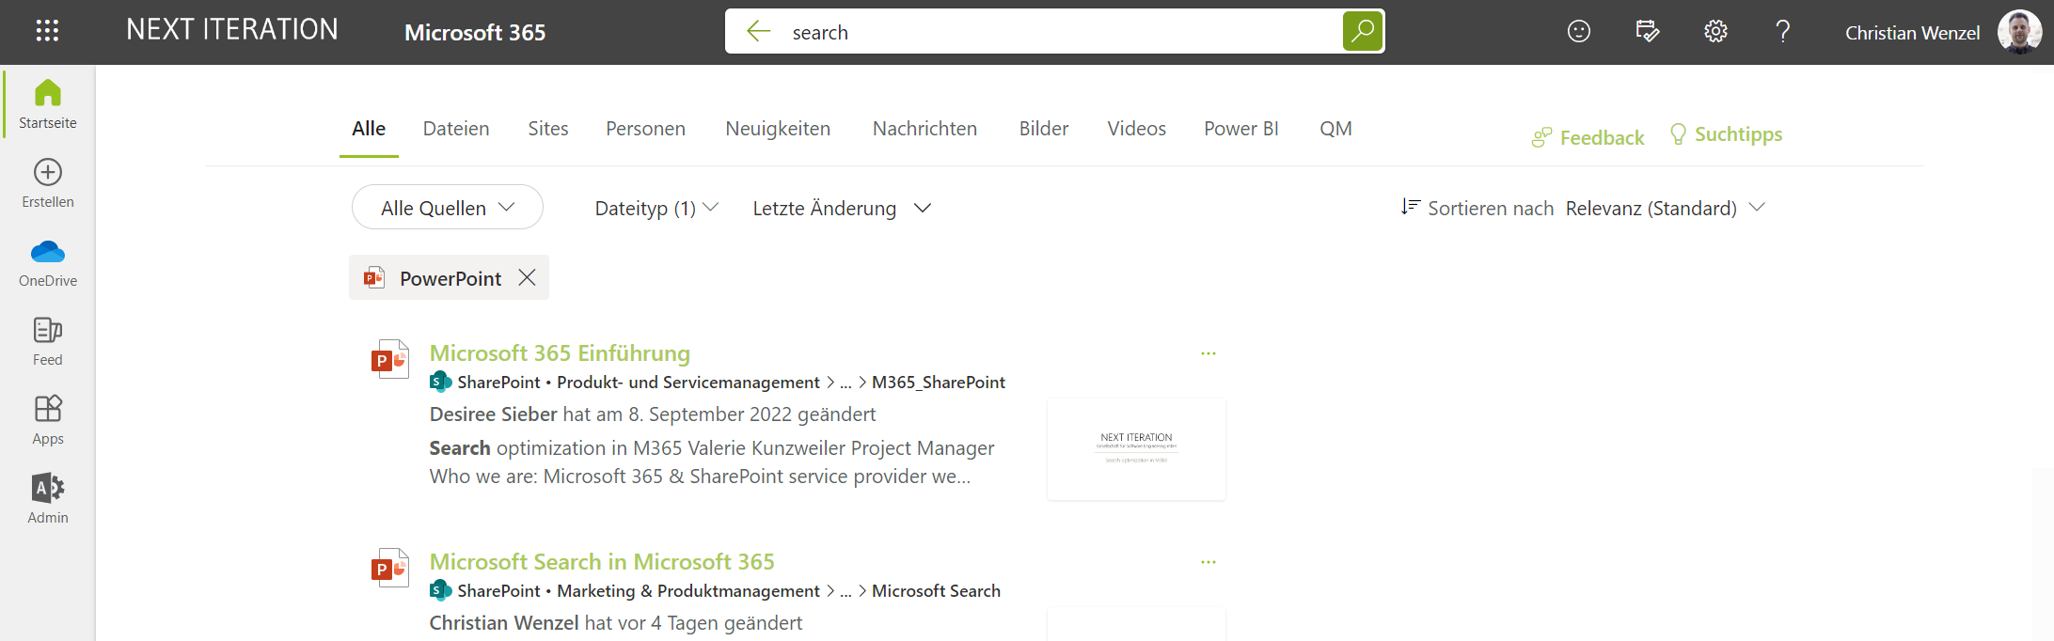Screen dimensions: 2054x641
Task: Open more options for Microsoft Search in Microsoft 365
Action: pyautogui.click(x=1209, y=562)
